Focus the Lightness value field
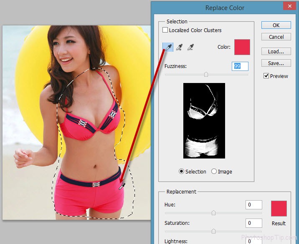Image resolution: width=299 pixels, height=244 pixels. pos(254,241)
